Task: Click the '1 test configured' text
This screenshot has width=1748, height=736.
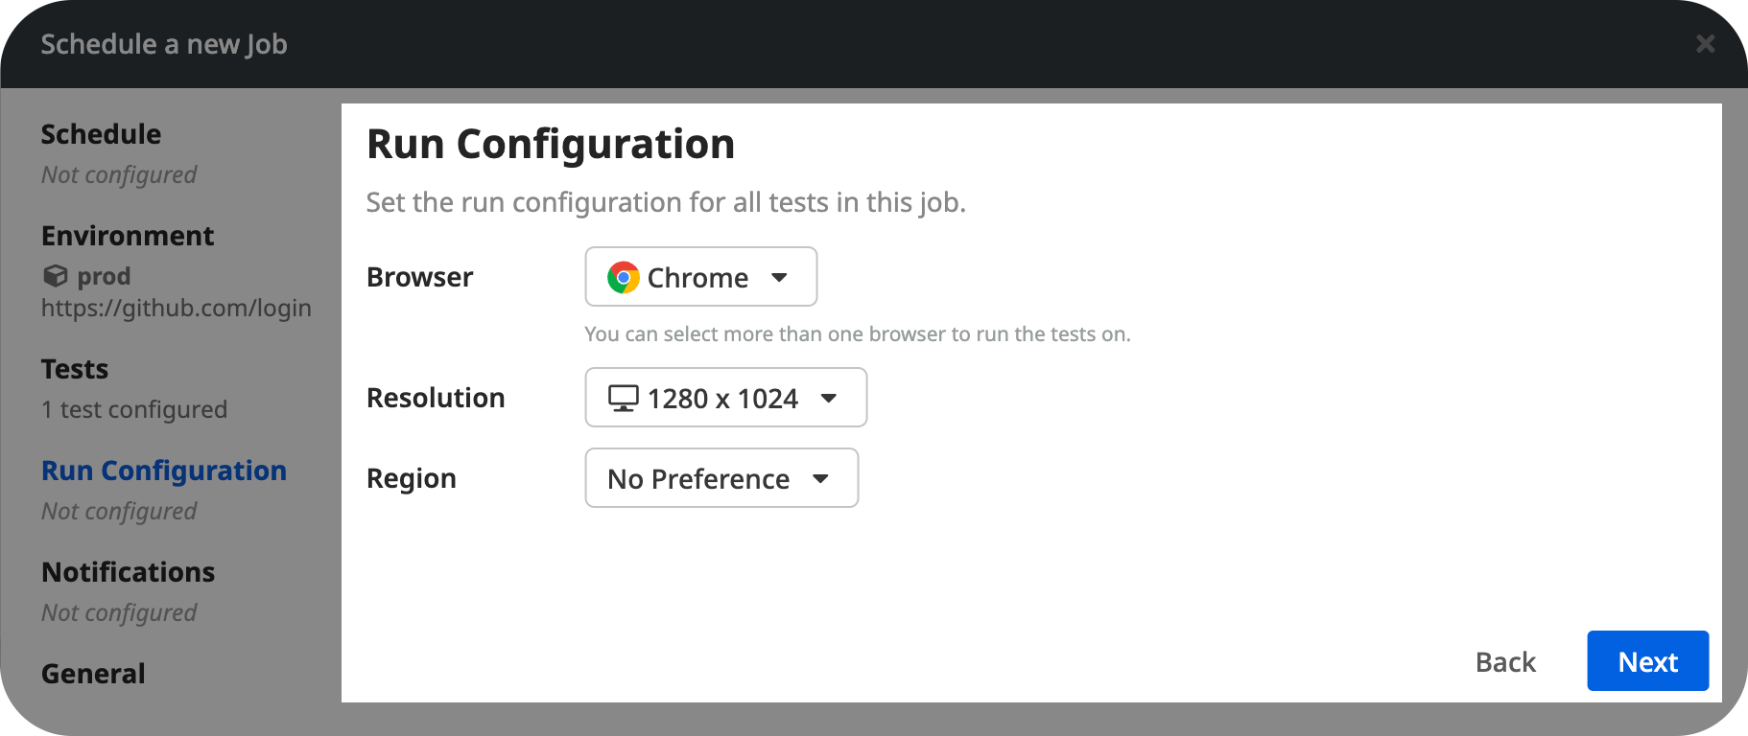Action: 134,409
